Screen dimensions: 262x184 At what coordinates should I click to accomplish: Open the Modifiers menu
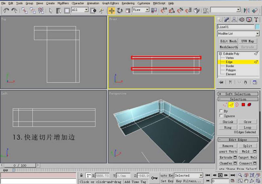pos(63,3)
